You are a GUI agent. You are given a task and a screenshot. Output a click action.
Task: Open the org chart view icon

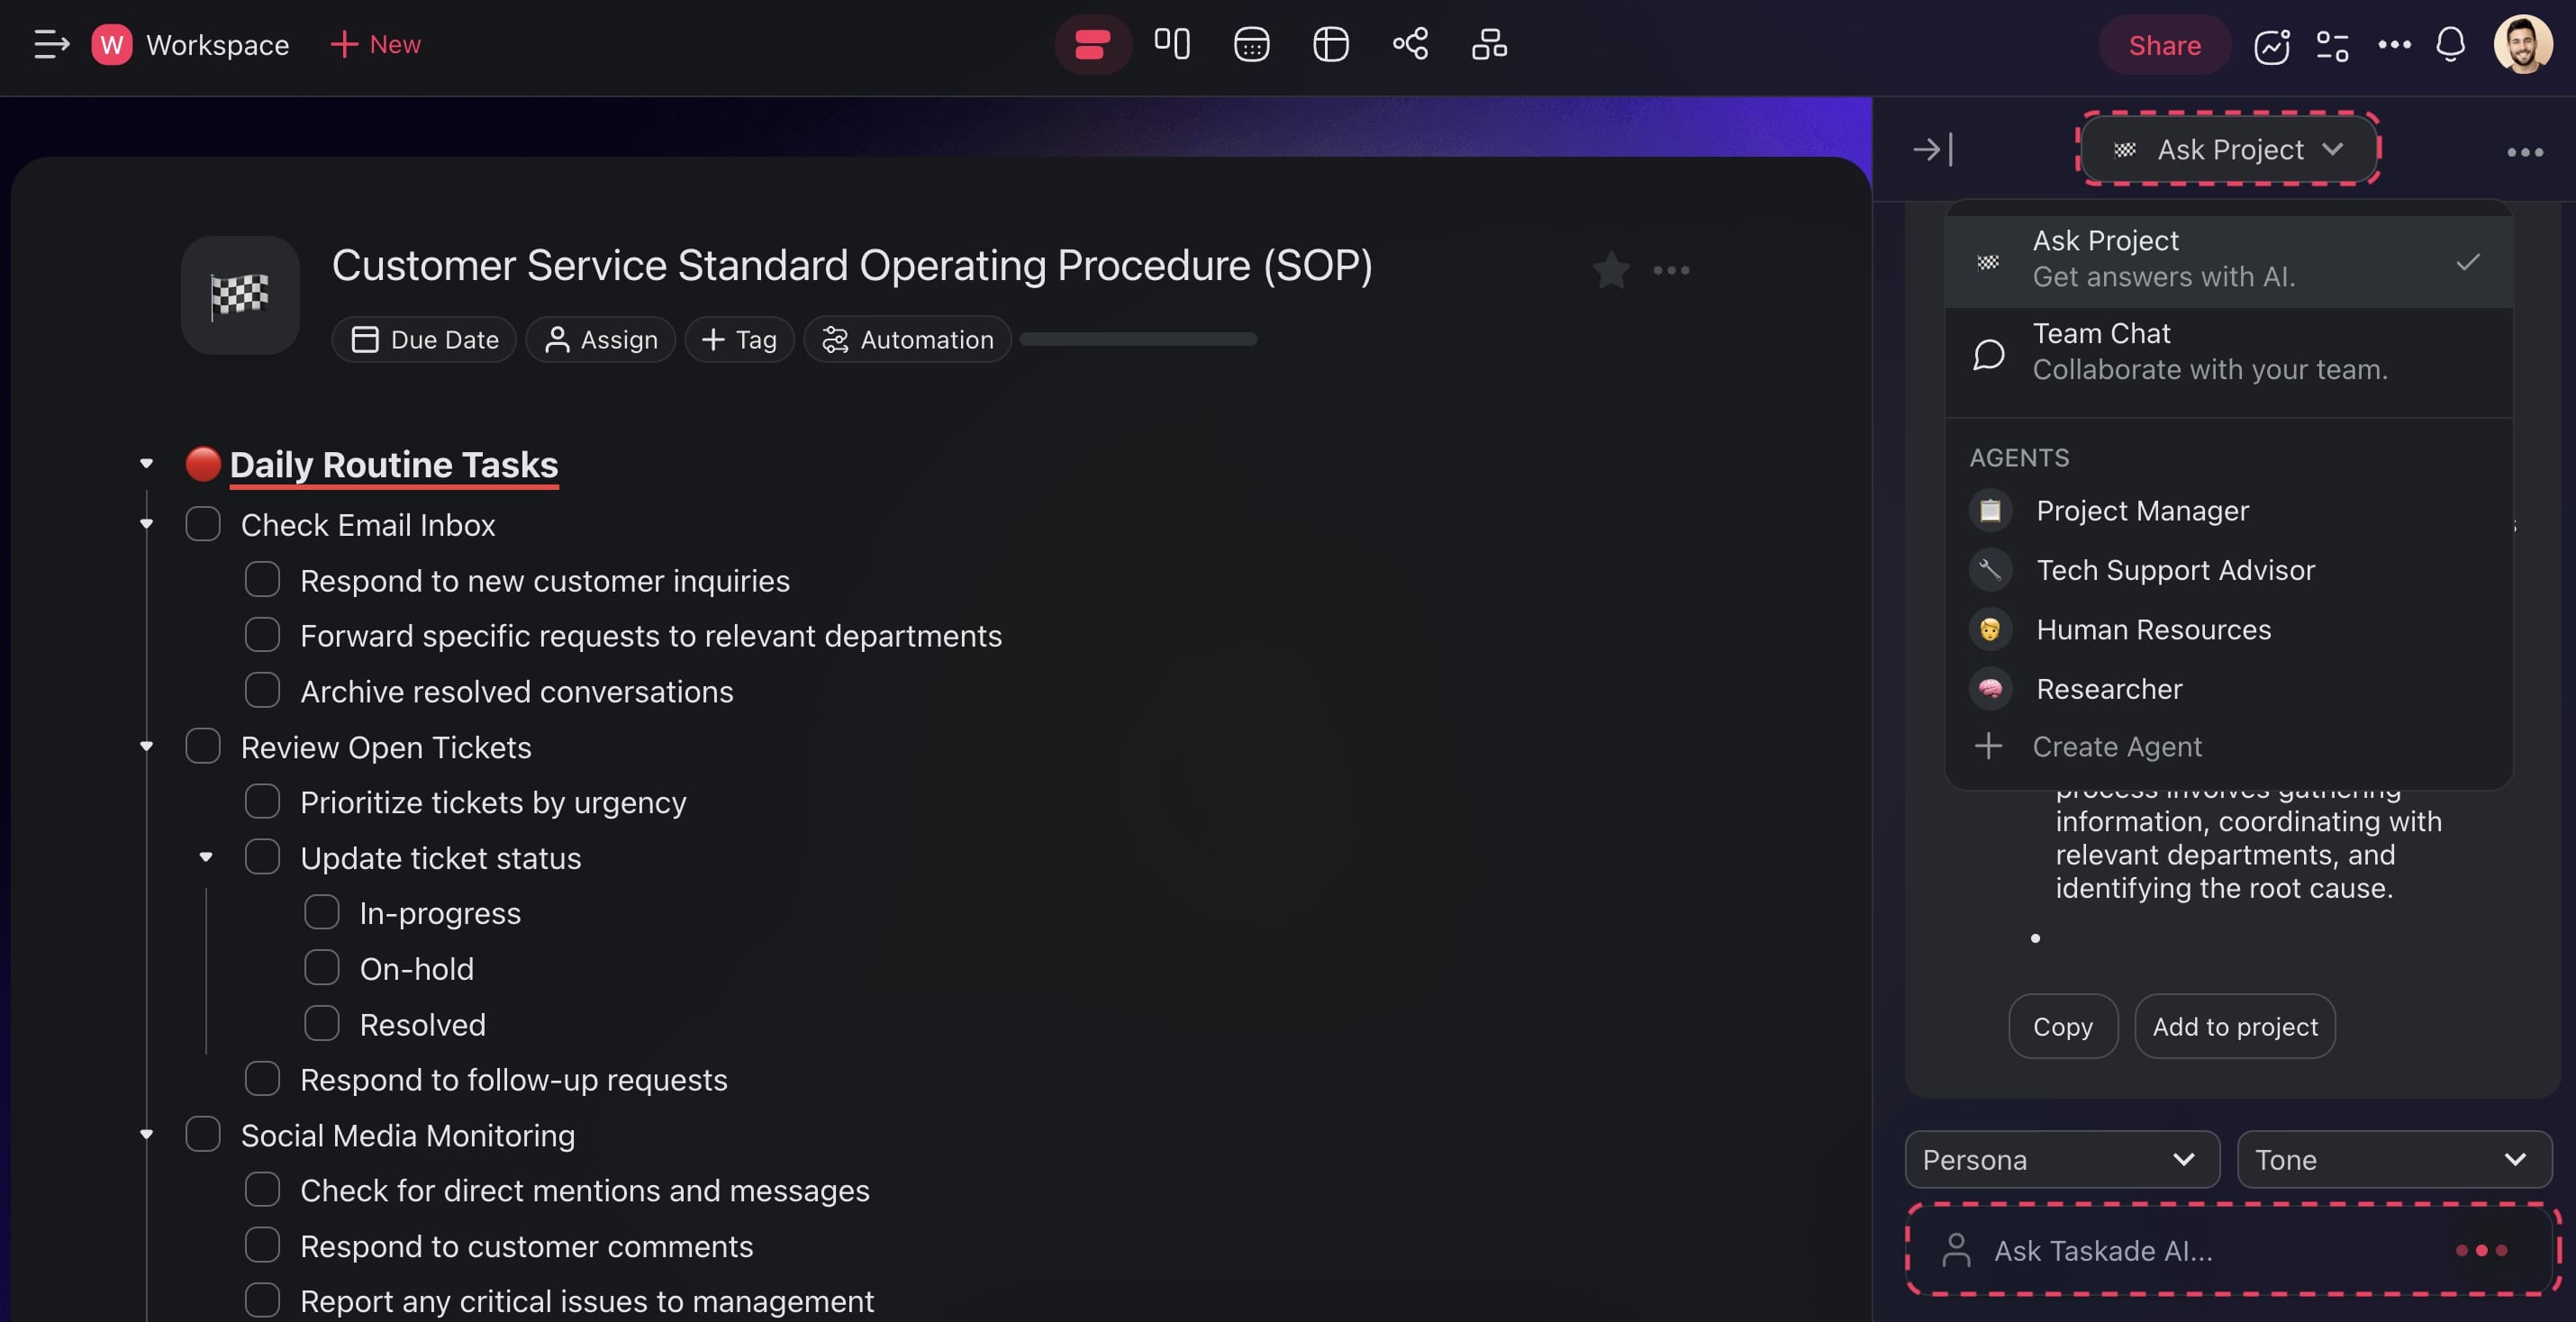(x=1489, y=45)
